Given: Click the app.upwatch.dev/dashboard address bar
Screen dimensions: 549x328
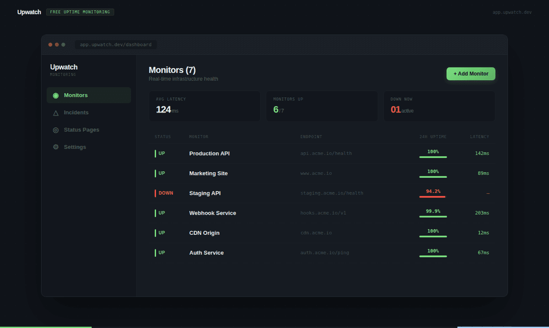Looking at the screenshot, I should tap(115, 44).
